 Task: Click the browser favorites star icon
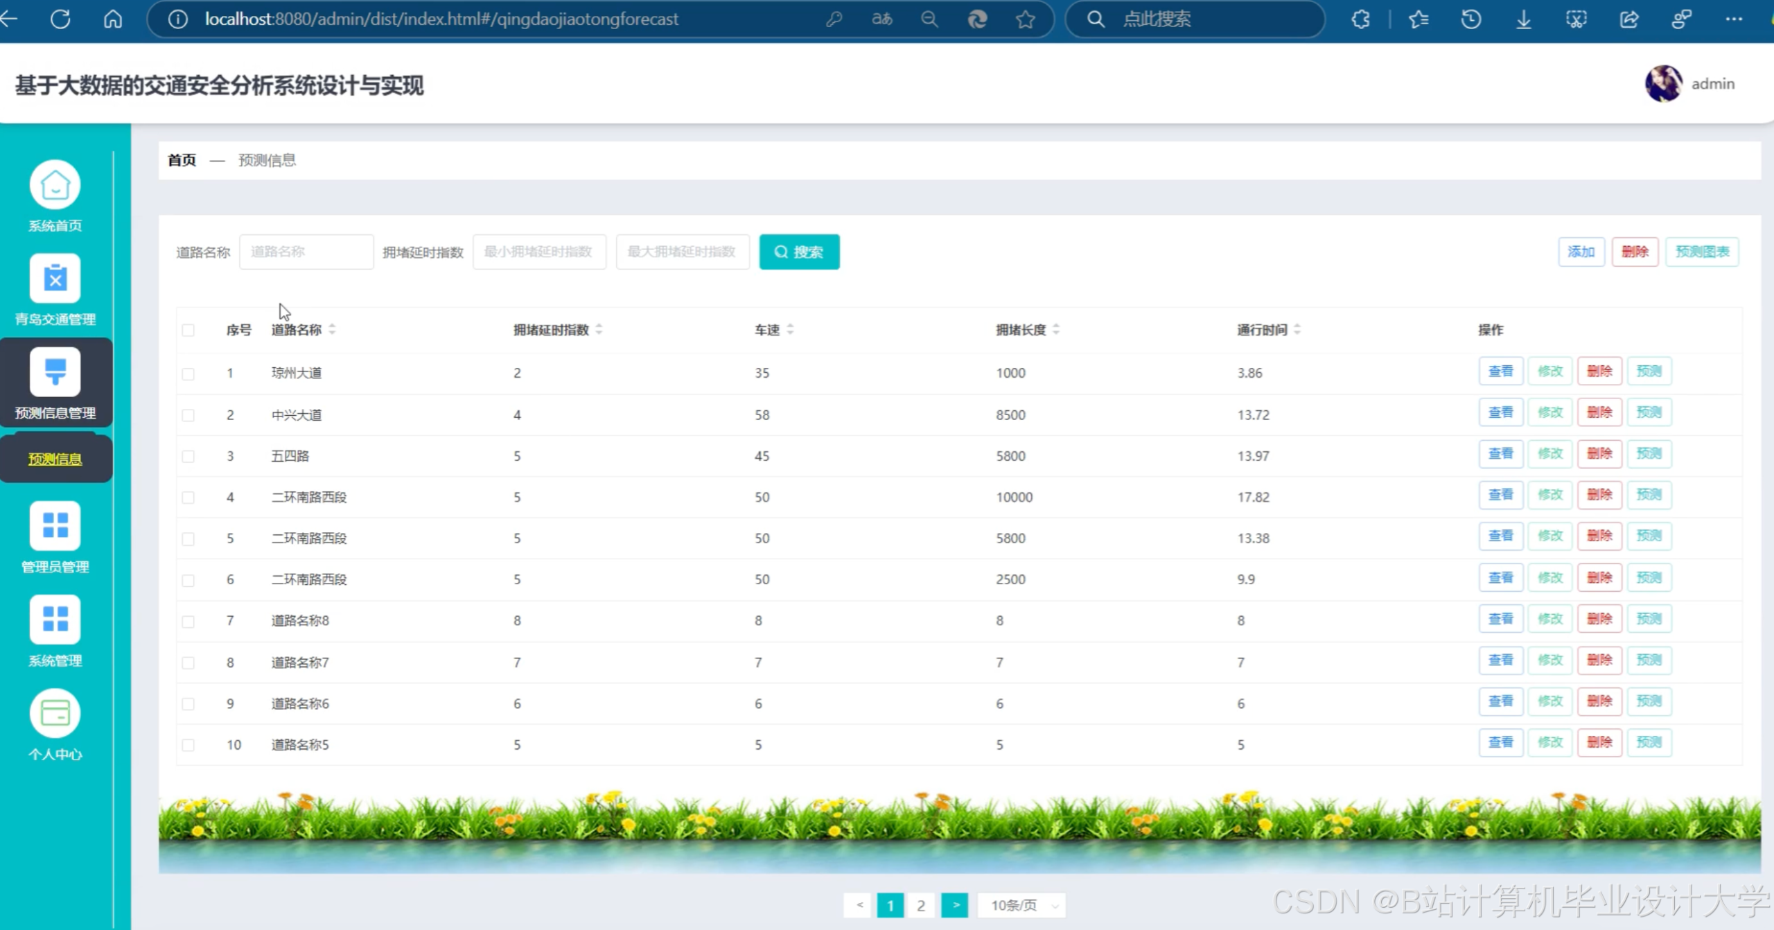[x=1025, y=19]
